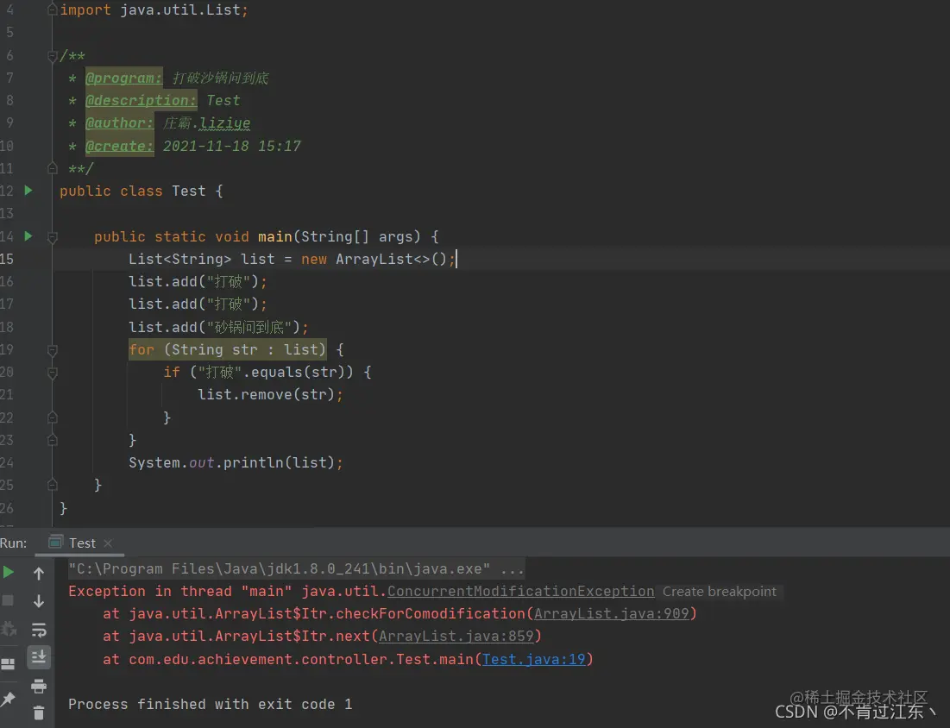Click the @program: Javadoc tag
This screenshot has width=950, height=728.
click(x=123, y=78)
